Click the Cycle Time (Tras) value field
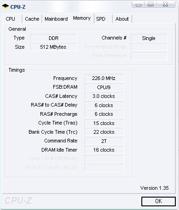179x210 pixels. click(104, 123)
